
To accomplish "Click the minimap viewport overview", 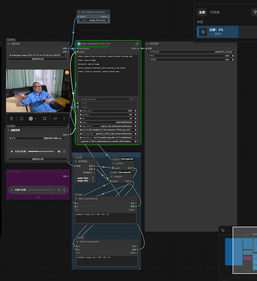I will tap(245, 250).
